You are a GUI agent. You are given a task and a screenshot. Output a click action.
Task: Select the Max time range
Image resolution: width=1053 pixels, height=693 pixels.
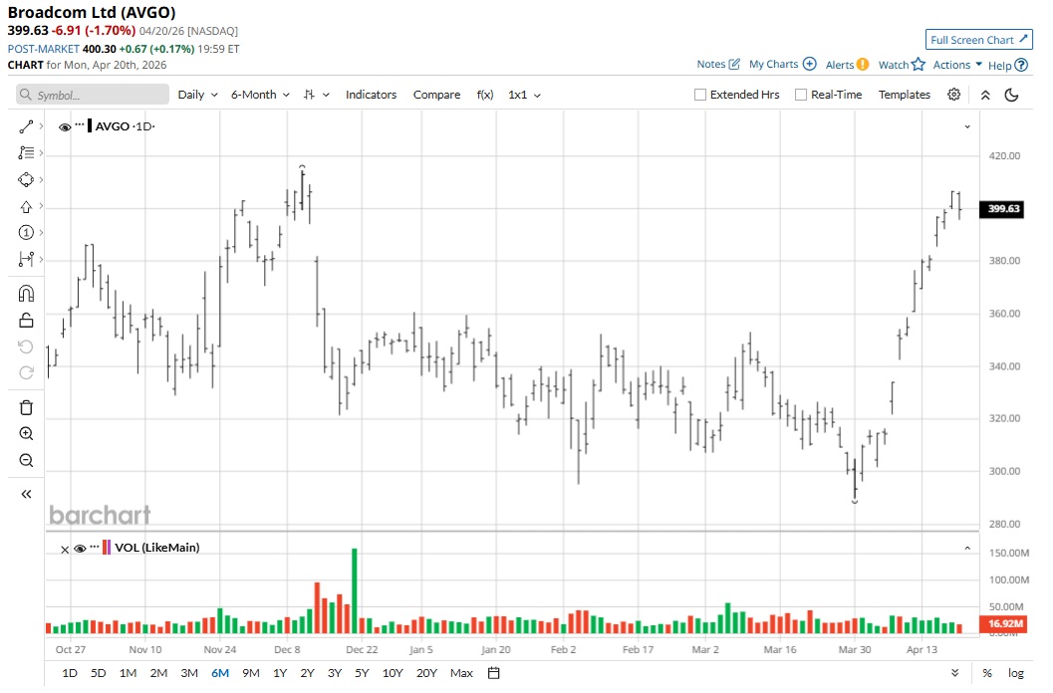461,673
